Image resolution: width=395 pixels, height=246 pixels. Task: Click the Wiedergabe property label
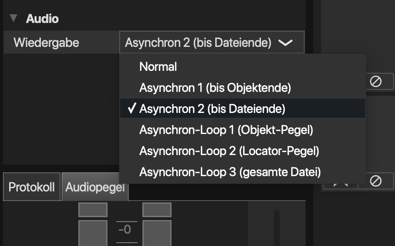(x=46, y=43)
